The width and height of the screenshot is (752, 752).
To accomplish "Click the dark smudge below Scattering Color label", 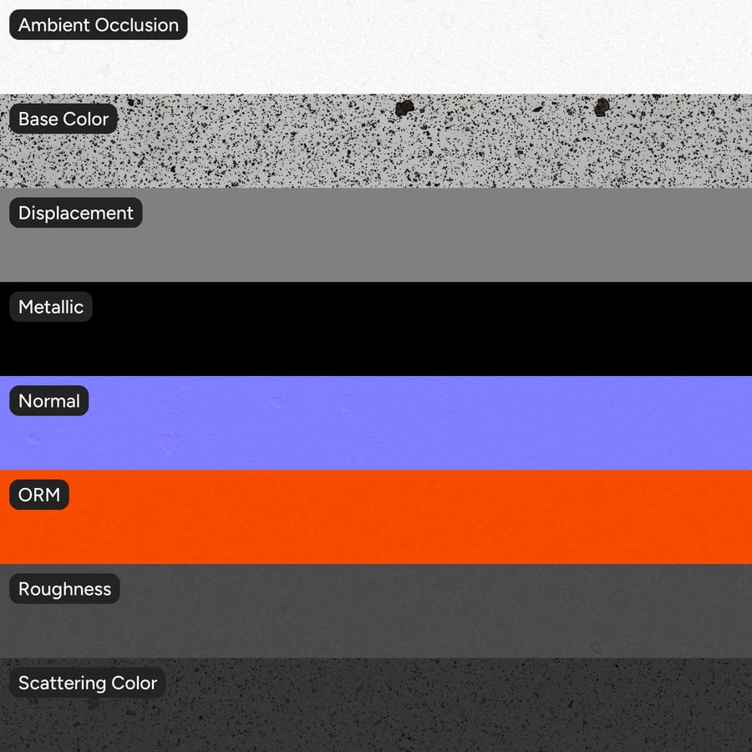I will (94, 703).
